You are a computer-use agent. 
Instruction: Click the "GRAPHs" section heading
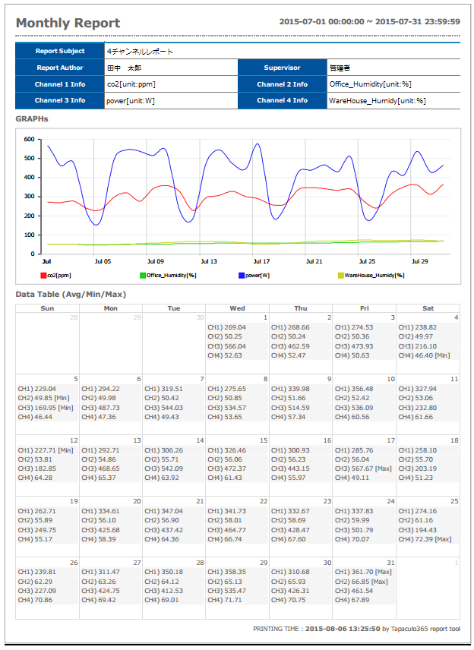(32, 119)
